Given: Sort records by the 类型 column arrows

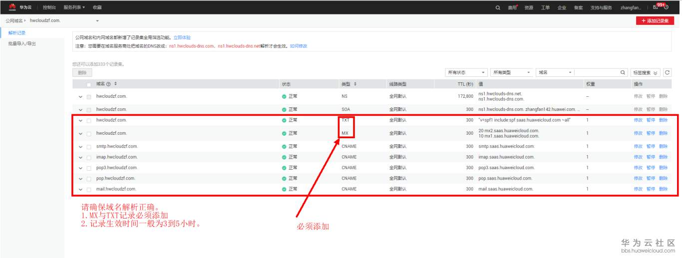Looking at the screenshot, I should (x=355, y=84).
